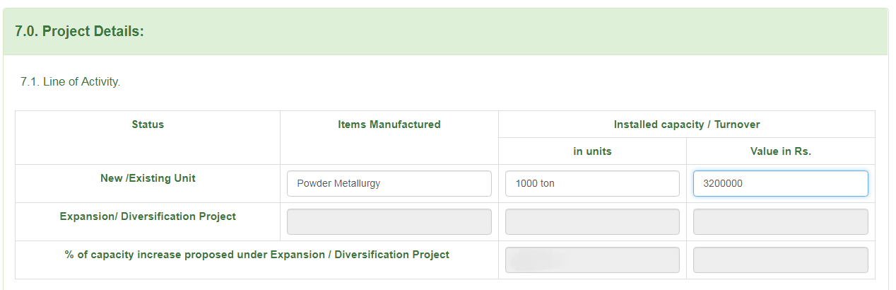Click the % capacity increase Value in Rs. field
The width and height of the screenshot is (896, 290).
[x=780, y=260]
